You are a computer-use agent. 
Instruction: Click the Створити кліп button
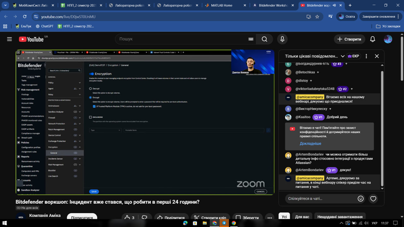coord(210,217)
